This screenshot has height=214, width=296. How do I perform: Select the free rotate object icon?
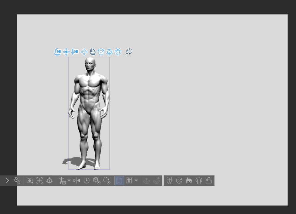pyautogui.click(x=92, y=52)
